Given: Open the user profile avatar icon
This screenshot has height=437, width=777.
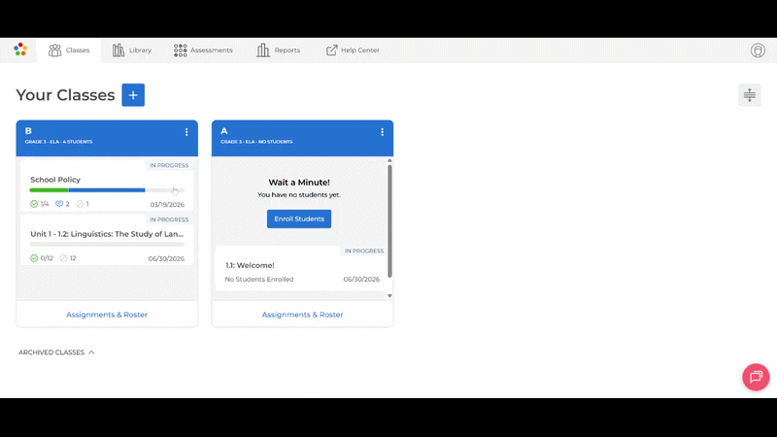Looking at the screenshot, I should coord(759,50).
